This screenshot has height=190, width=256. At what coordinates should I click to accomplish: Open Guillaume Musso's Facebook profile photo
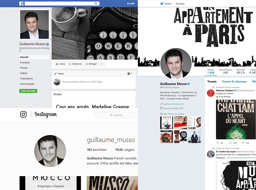34,24
